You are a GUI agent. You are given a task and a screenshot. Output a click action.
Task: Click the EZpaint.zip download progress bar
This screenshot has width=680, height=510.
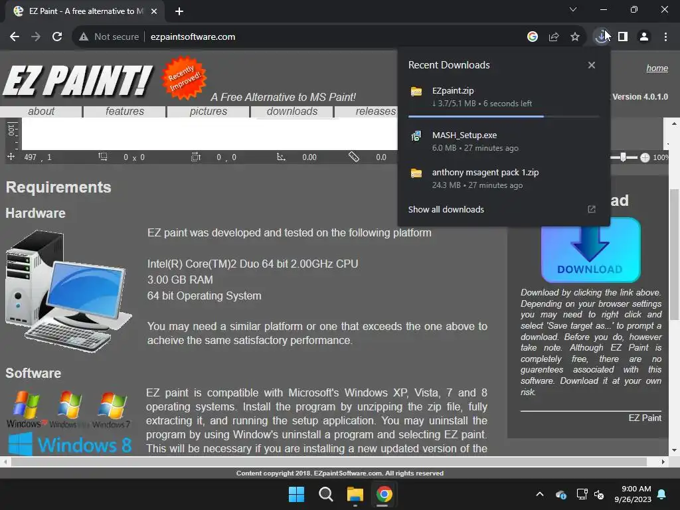pos(503,116)
